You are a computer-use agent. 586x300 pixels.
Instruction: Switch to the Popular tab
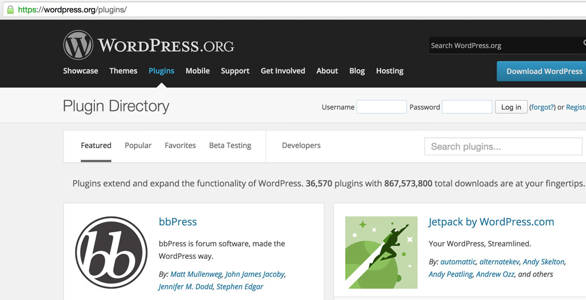[138, 146]
